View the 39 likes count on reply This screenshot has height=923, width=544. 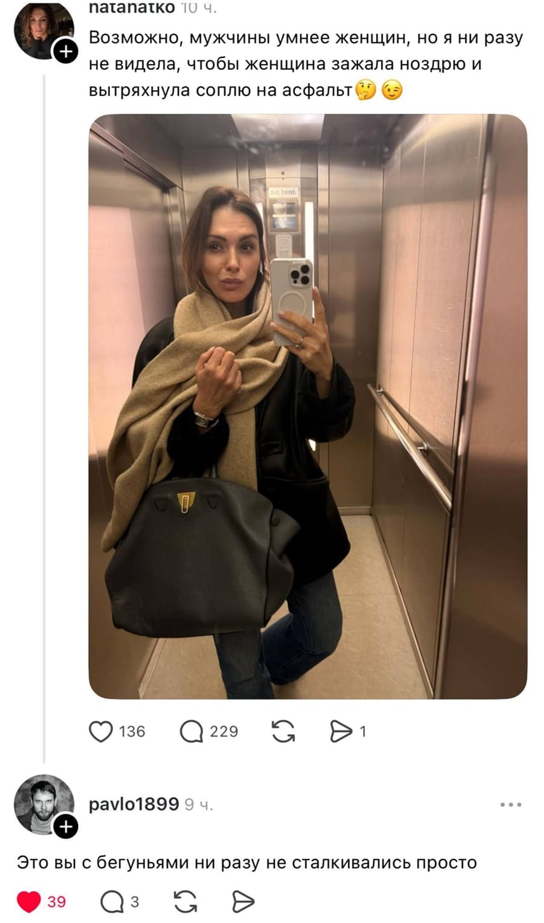(x=56, y=902)
